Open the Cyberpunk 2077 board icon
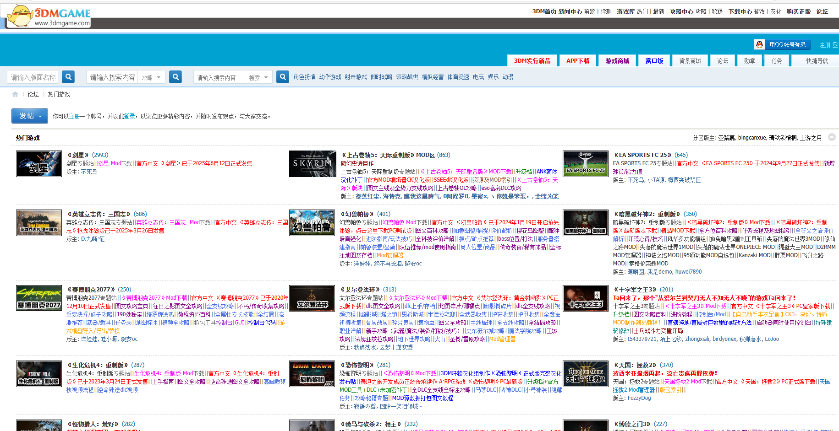The image size is (839, 431). [39, 298]
